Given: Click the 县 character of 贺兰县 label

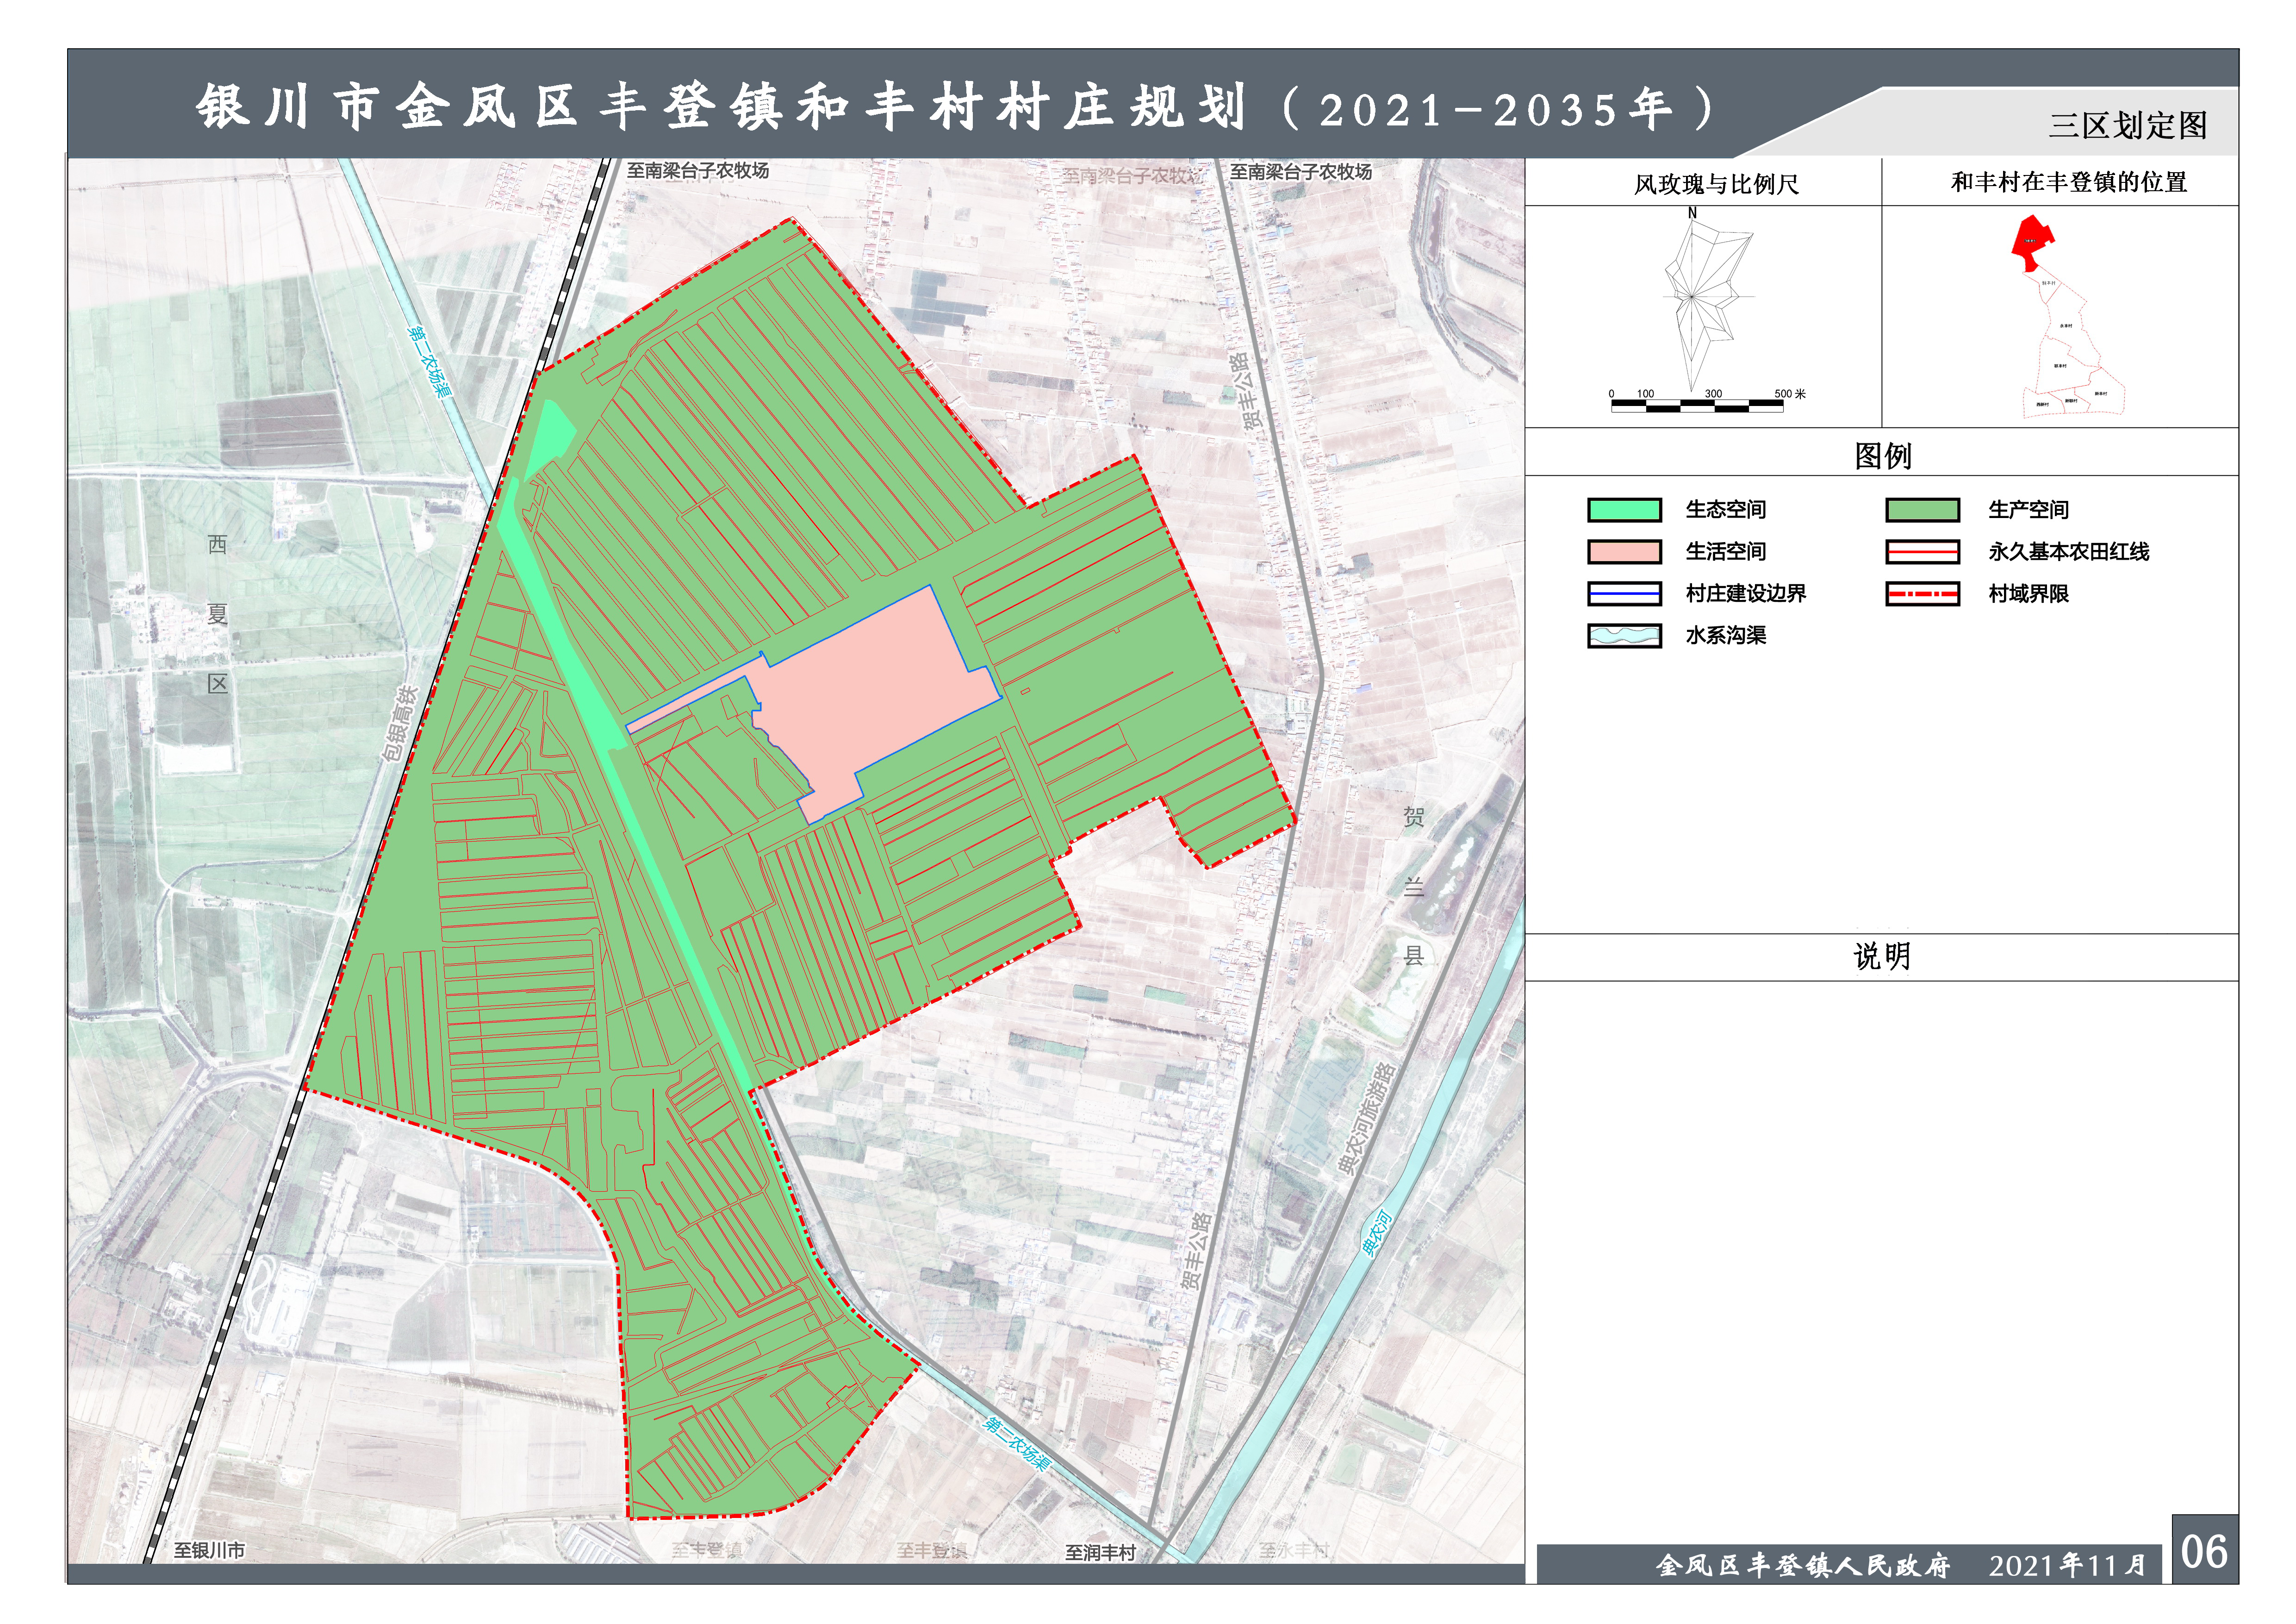Looking at the screenshot, I should point(1413,956).
